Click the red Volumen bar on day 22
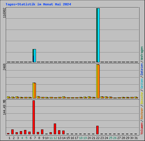 pyautogui.click(x=97, y=130)
